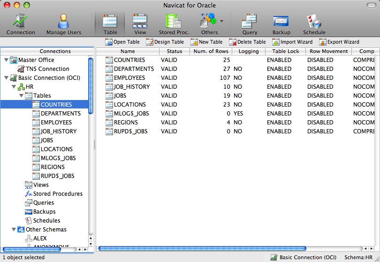
Task: Click the Connections tree vertical scrollbar
Action: tap(91, 85)
